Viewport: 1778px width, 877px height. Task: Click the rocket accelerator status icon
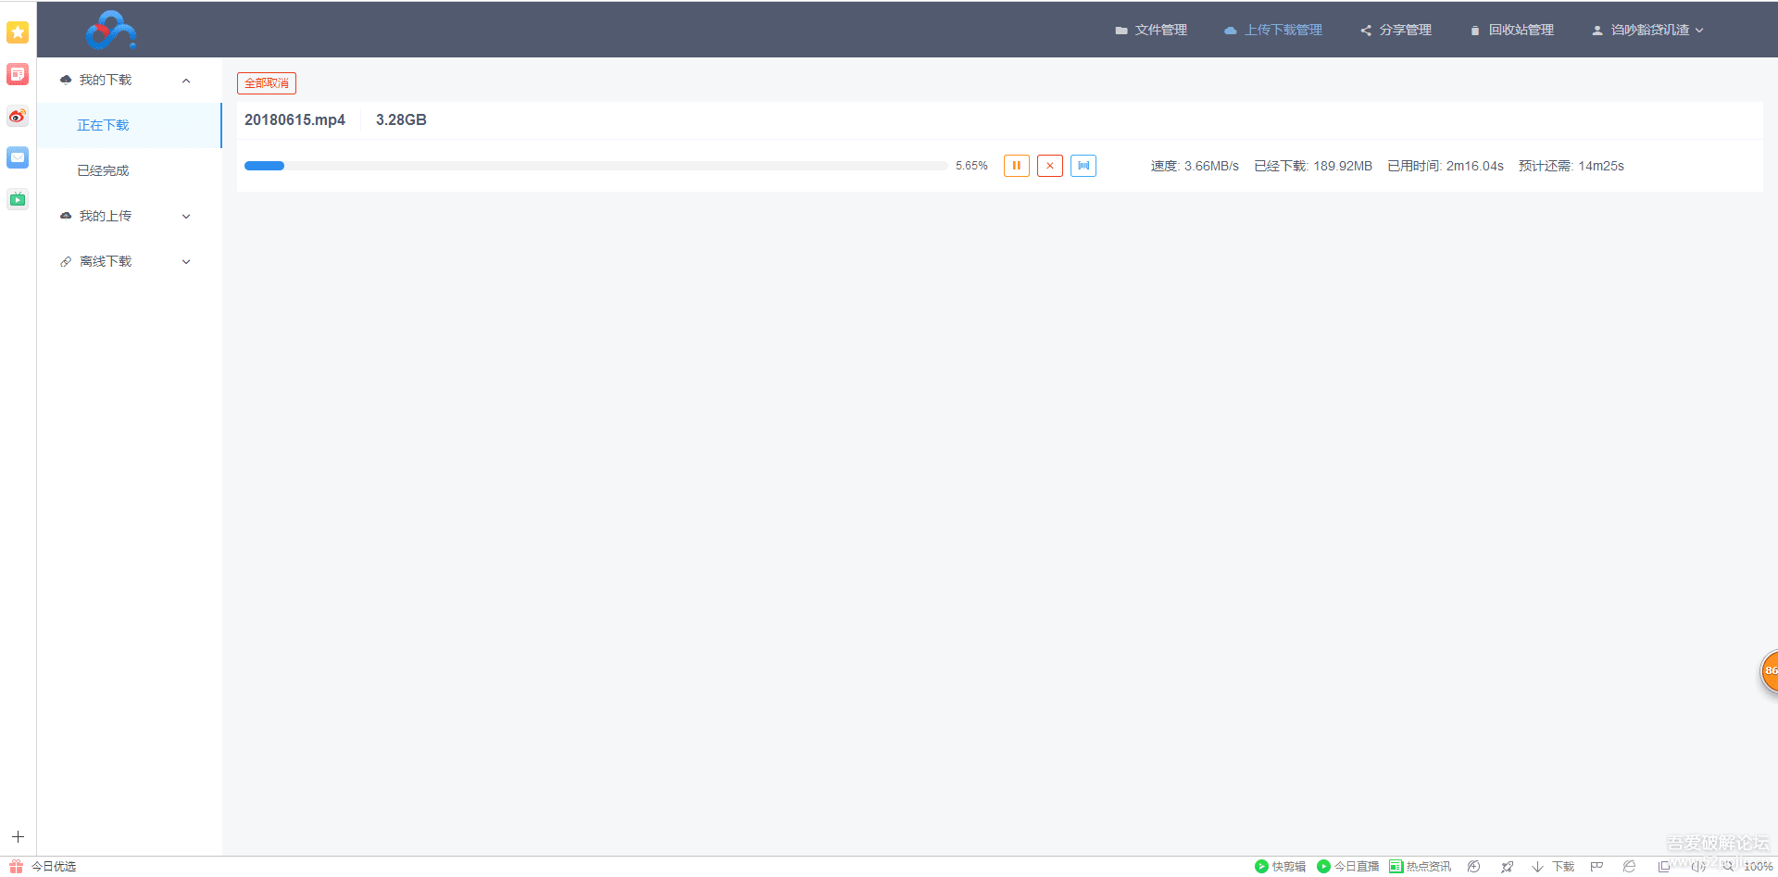coord(1508,867)
